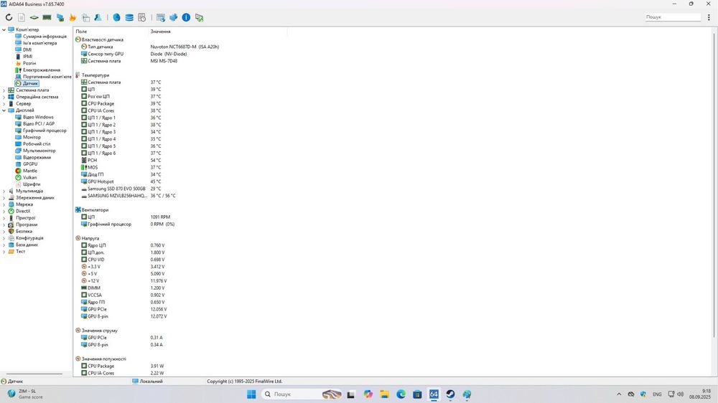The image size is (718, 403).
Task: Click the blue info circle icon
Action: pyautogui.click(x=186, y=17)
